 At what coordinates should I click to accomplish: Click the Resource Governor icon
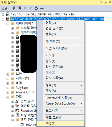[17, 111]
